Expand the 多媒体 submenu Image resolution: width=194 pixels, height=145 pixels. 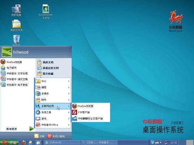53,94
